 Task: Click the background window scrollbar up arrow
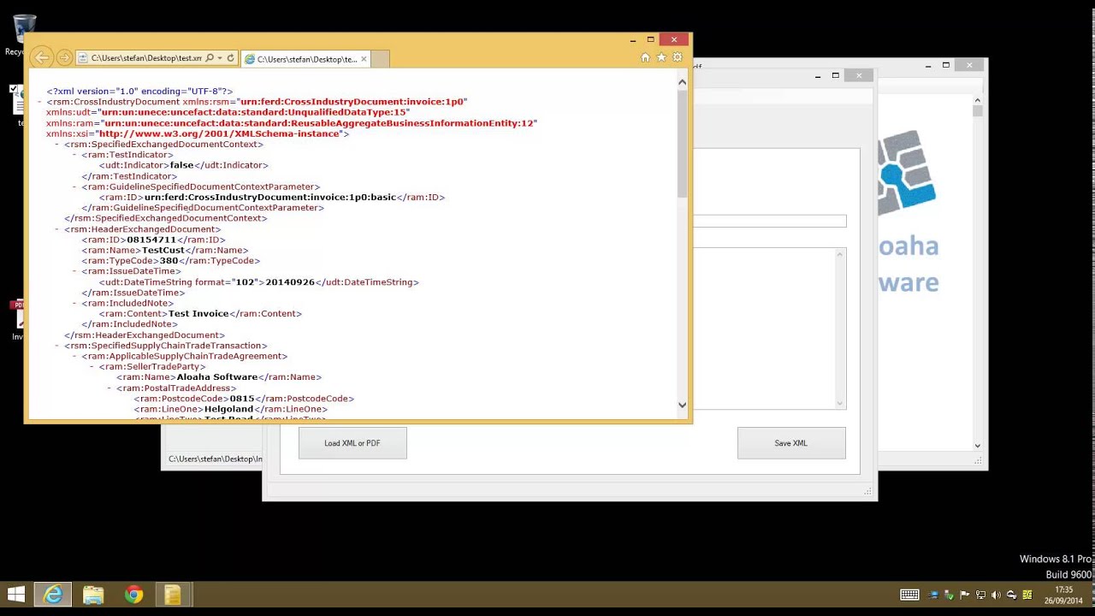point(978,101)
